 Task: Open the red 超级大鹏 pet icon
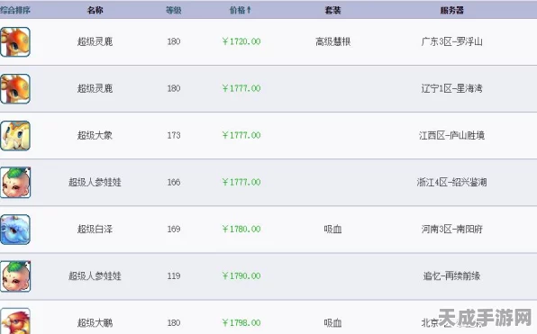15,321
